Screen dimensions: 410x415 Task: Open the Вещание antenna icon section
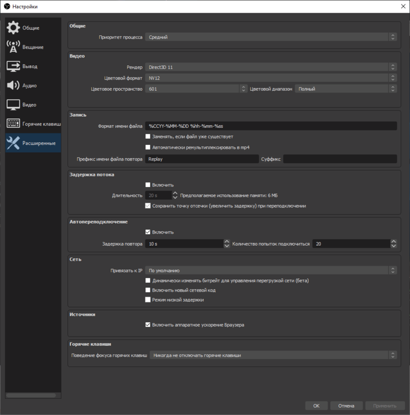[13, 47]
